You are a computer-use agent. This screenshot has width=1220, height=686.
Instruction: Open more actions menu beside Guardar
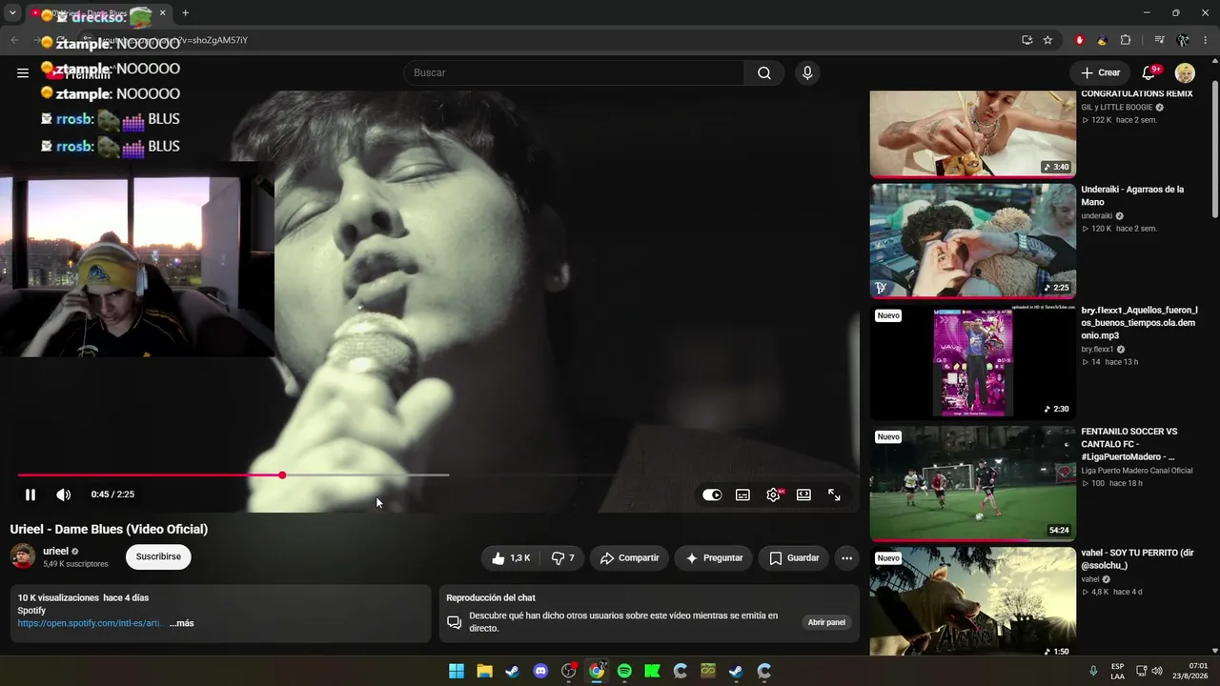click(846, 558)
